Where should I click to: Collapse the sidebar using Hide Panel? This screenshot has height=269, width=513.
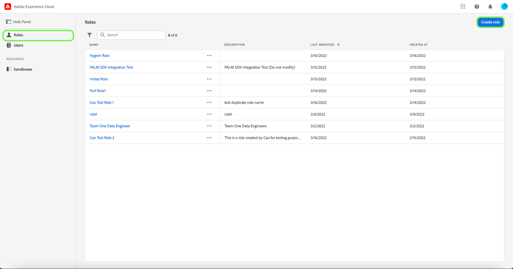(x=21, y=21)
